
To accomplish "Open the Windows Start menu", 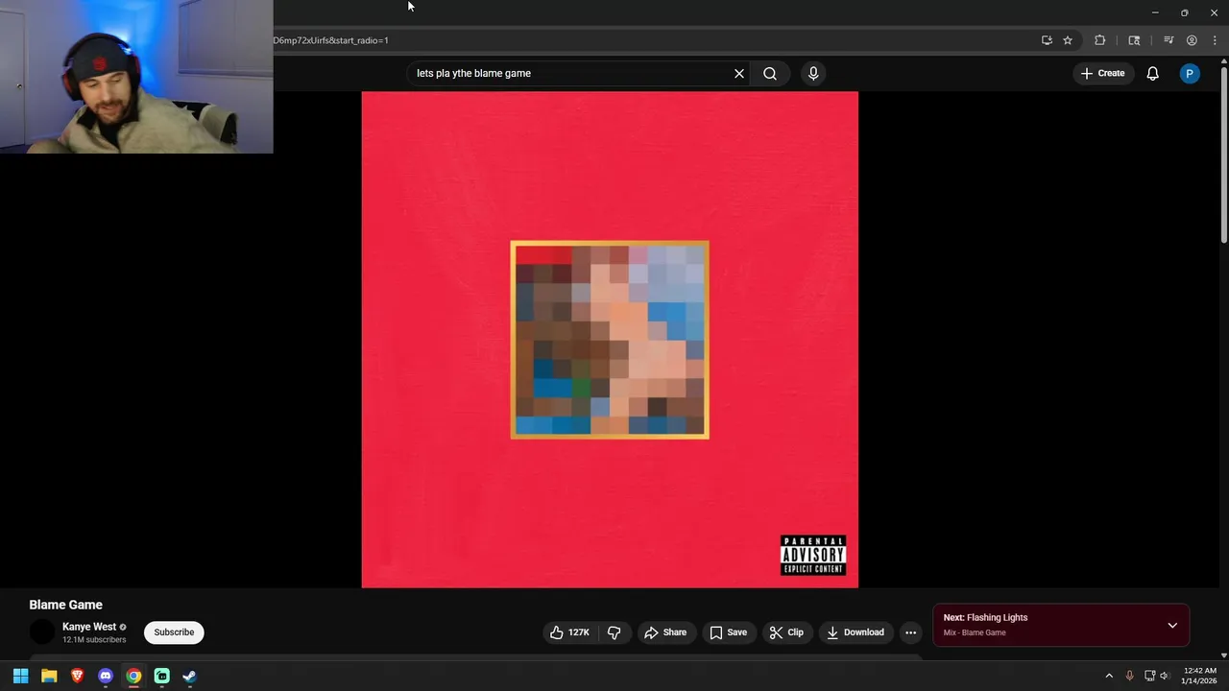I will click(x=20, y=676).
